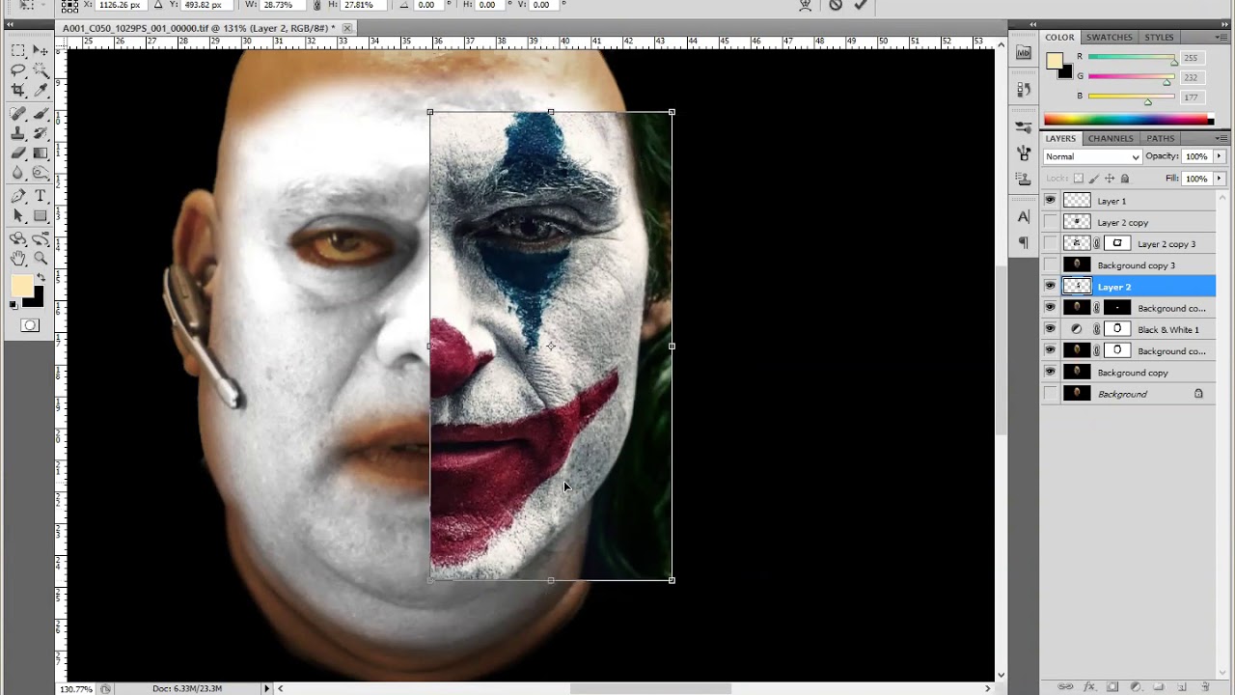Show the Layer 2 copy 3 layer
Image resolution: width=1235 pixels, height=695 pixels.
pyautogui.click(x=1050, y=243)
